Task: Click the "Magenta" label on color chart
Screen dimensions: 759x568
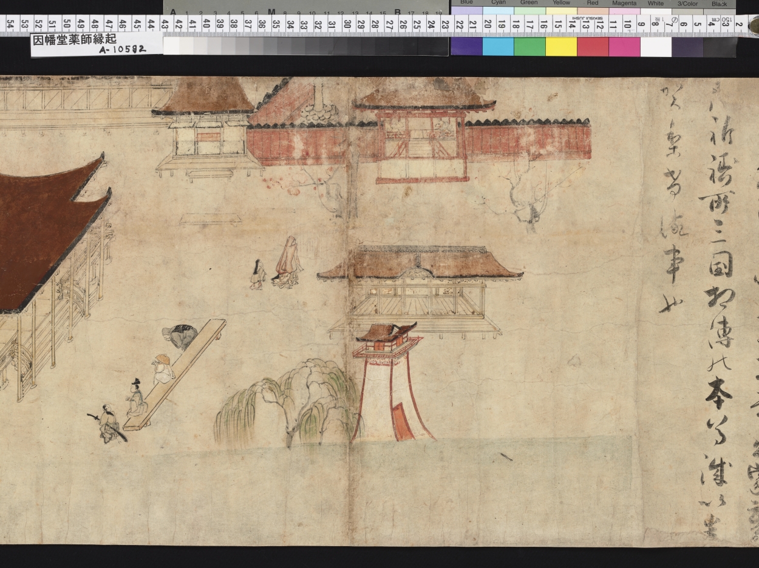Action: pyautogui.click(x=624, y=3)
